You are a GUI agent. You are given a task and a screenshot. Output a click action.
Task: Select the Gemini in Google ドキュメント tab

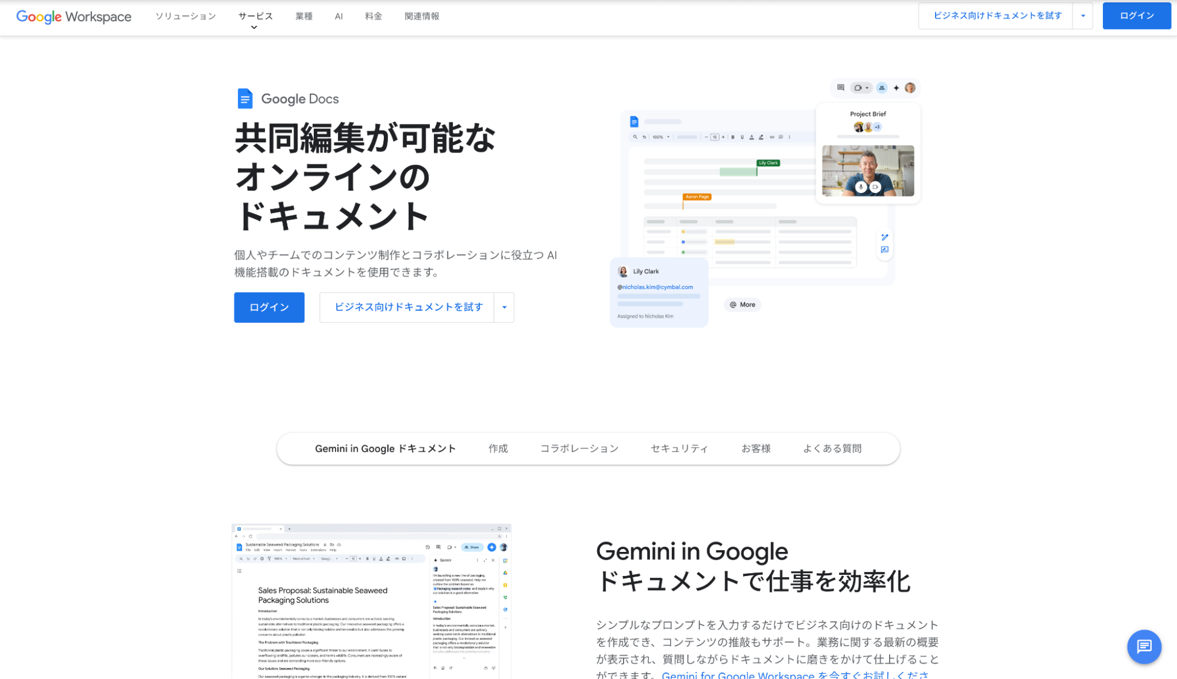click(386, 448)
